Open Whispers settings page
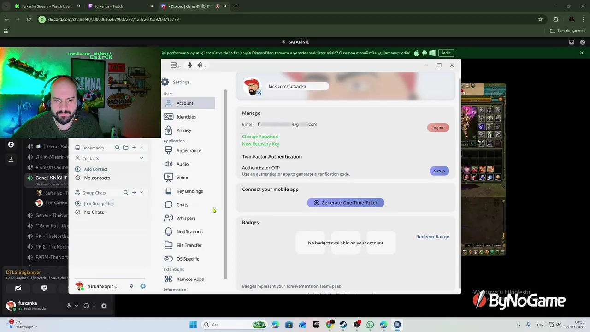 (189, 218)
